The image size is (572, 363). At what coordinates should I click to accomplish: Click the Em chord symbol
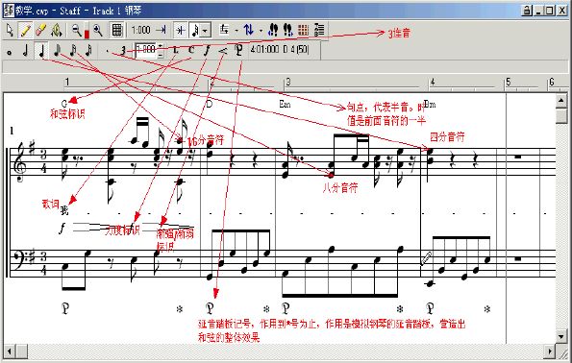(285, 105)
